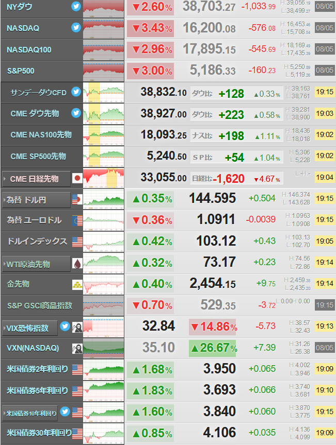The image size is (336, 445).
Task: Click ドル円 rate 144.595
Action: (x=213, y=198)
